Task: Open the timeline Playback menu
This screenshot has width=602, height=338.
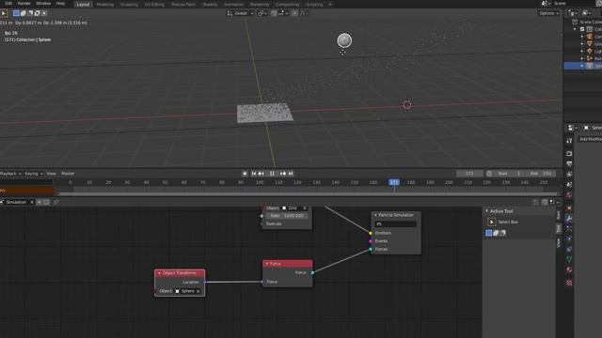Action: (10, 174)
